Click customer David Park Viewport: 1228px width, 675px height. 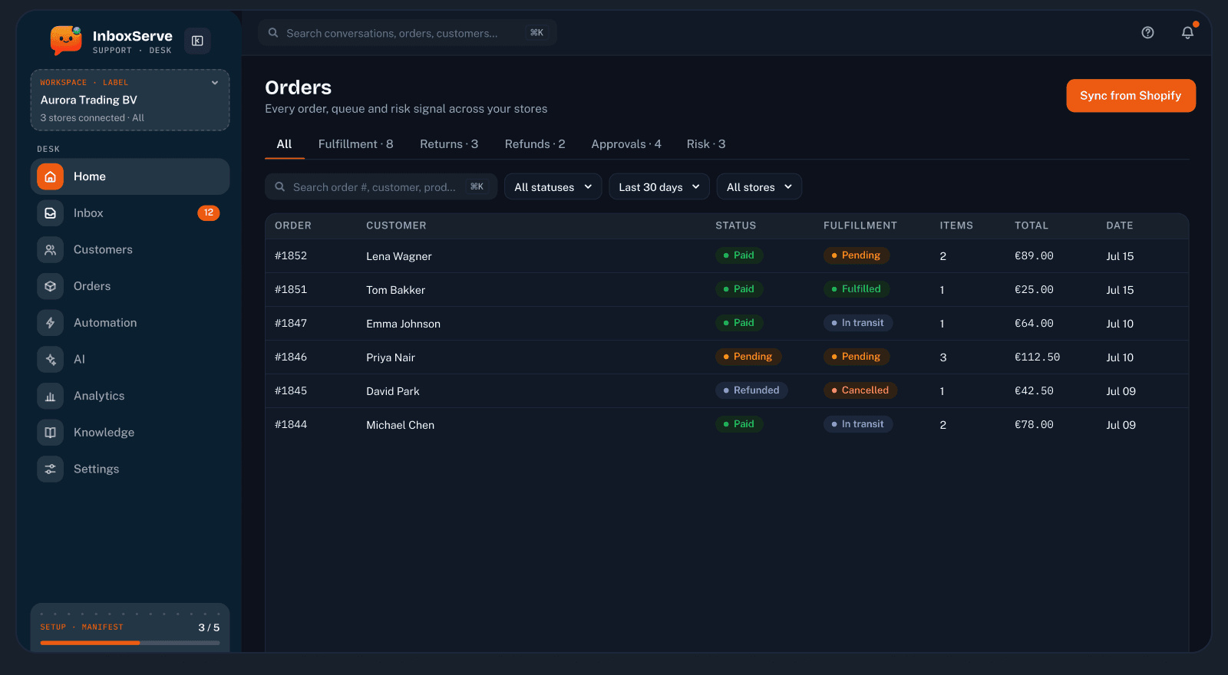pyautogui.click(x=393, y=391)
